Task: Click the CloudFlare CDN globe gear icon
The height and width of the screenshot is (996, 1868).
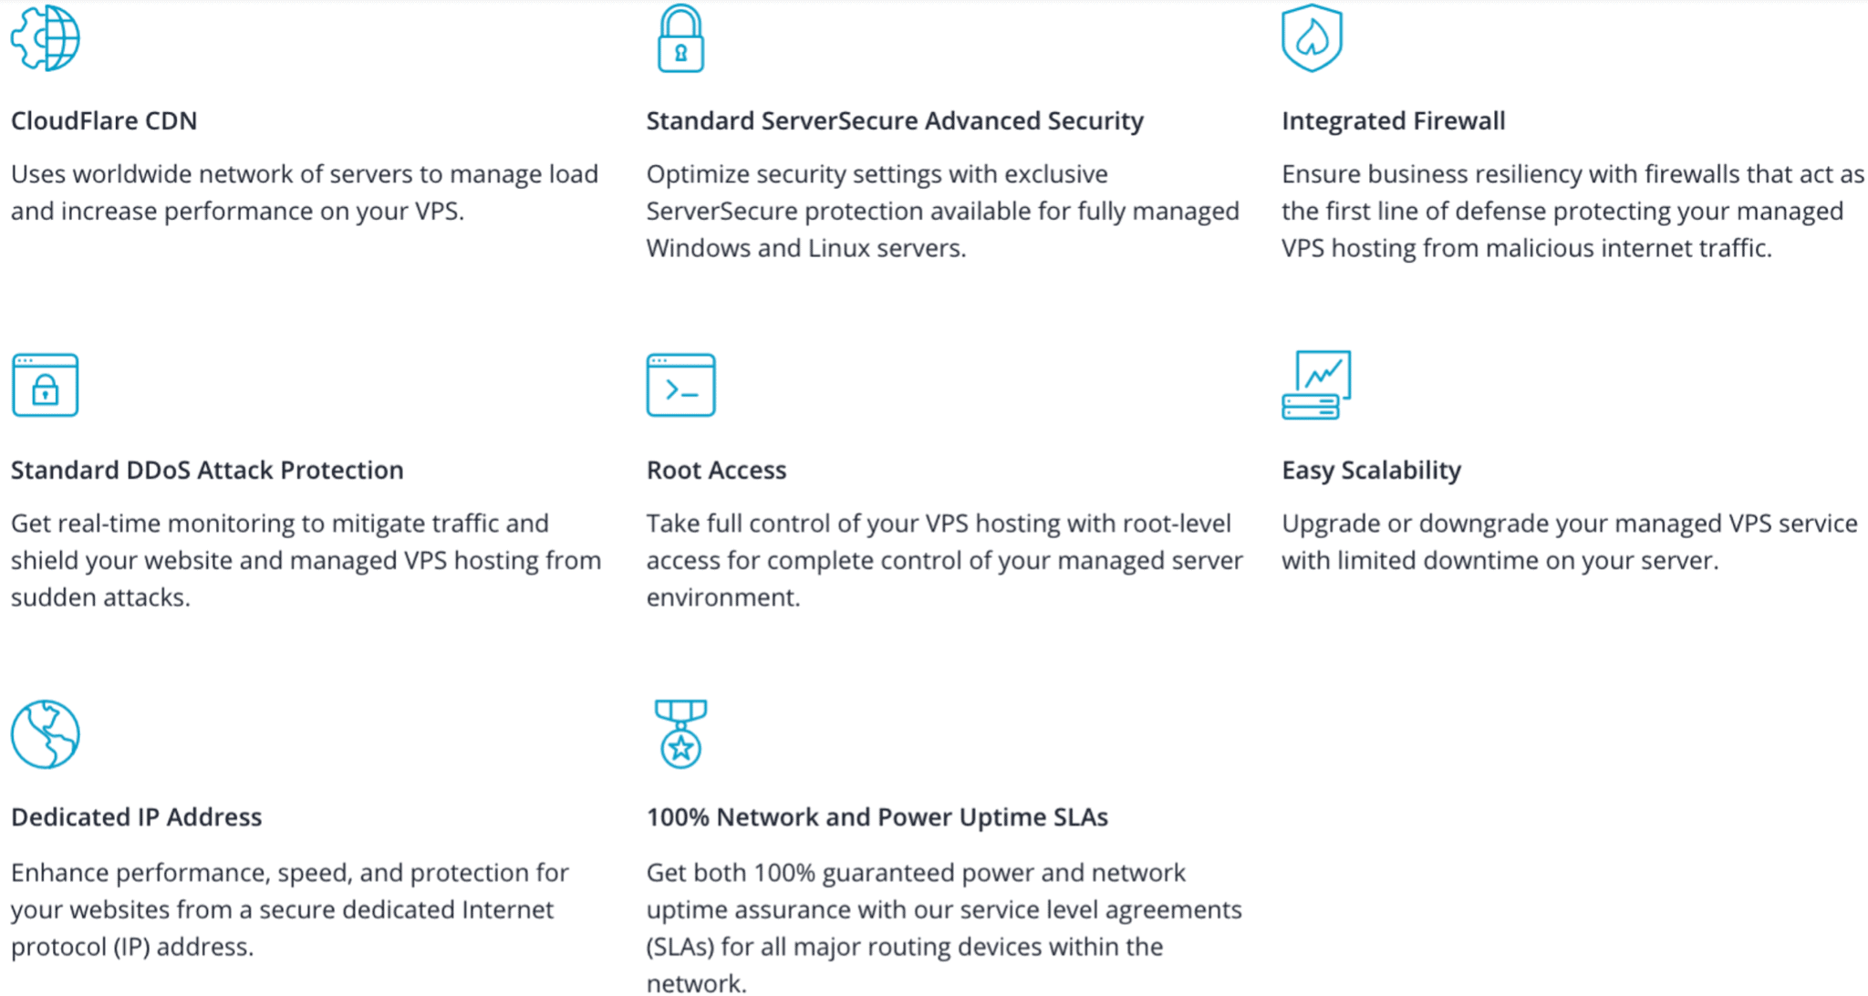Action: (46, 37)
